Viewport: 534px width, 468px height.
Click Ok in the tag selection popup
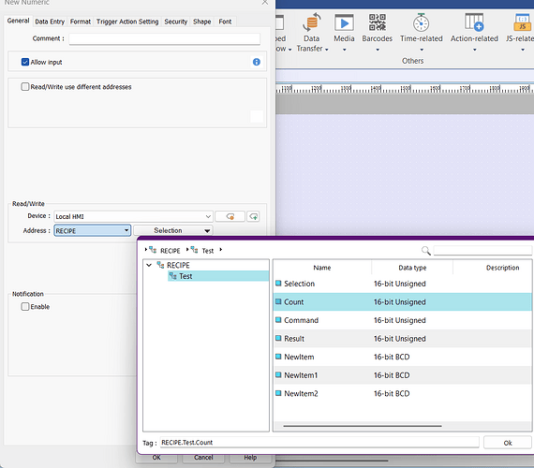508,443
